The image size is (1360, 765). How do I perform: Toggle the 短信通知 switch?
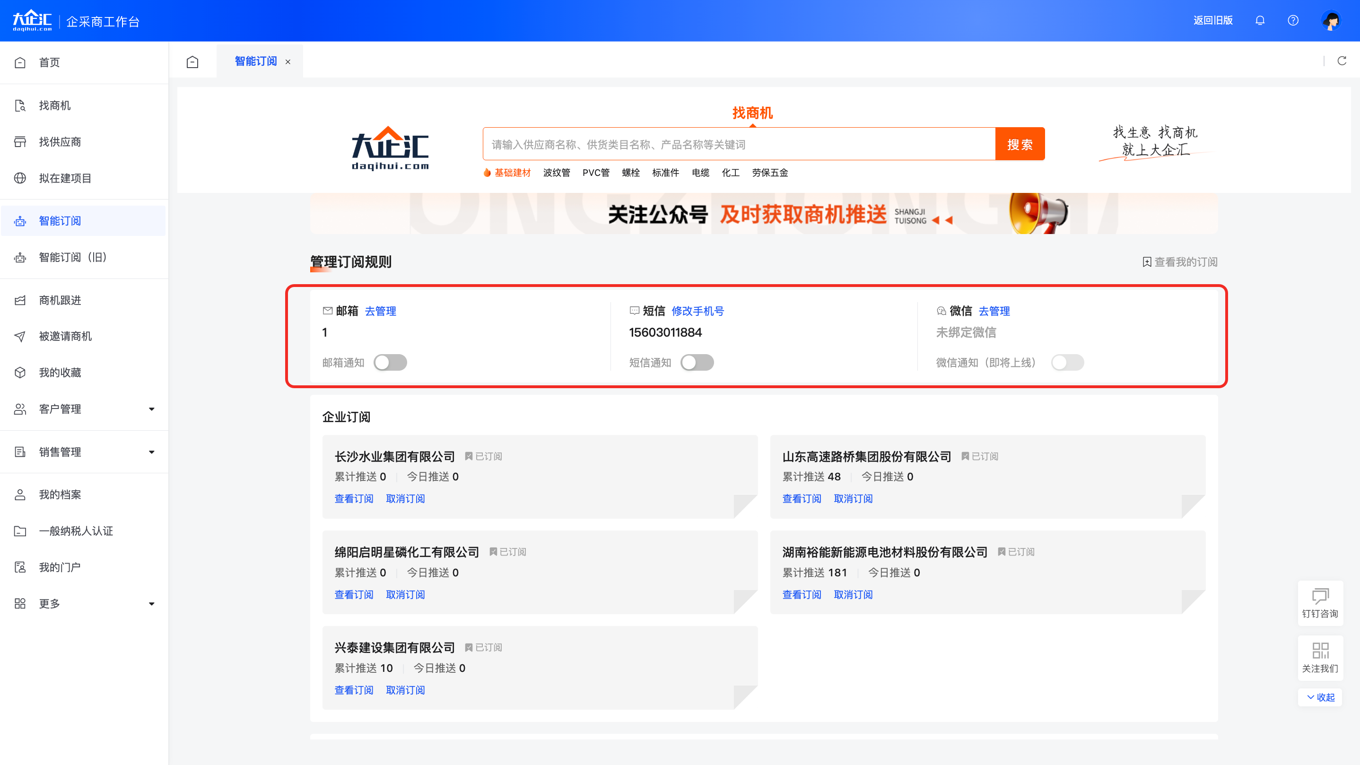(697, 363)
